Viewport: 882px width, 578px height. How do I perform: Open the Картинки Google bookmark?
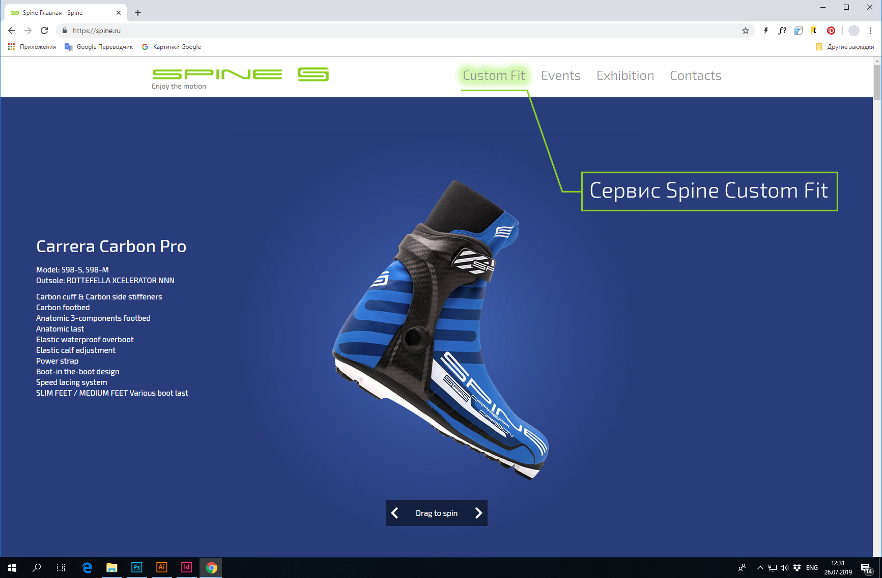[x=171, y=47]
